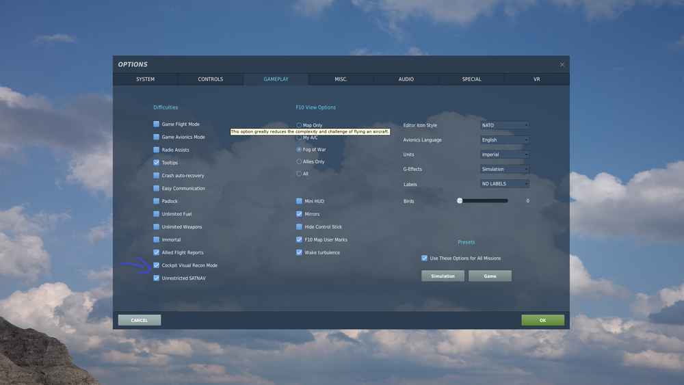Image resolution: width=684 pixels, height=385 pixels.
Task: Select Map Only radio option
Action: click(299, 125)
